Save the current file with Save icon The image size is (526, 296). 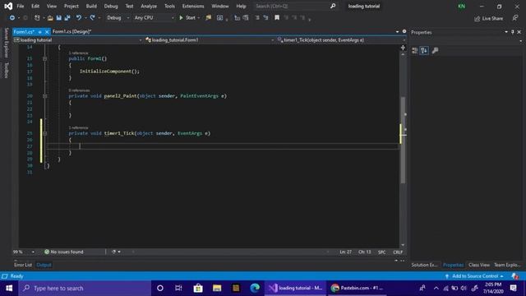coord(58,18)
